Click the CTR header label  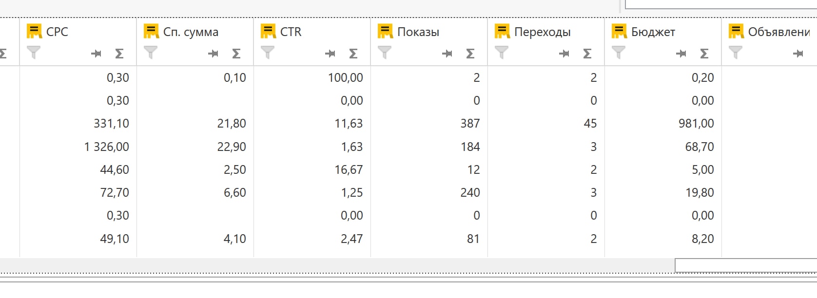pyautogui.click(x=291, y=32)
